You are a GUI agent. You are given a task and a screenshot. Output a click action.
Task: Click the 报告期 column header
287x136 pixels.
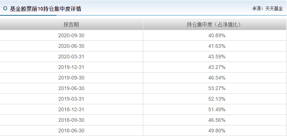[x=71, y=24]
